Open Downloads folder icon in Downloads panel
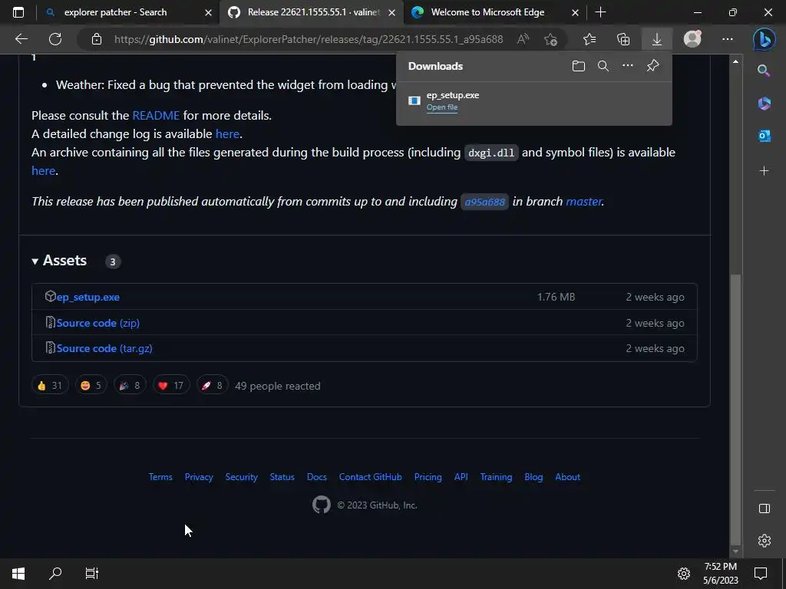The height and width of the screenshot is (589, 786). [x=579, y=66]
